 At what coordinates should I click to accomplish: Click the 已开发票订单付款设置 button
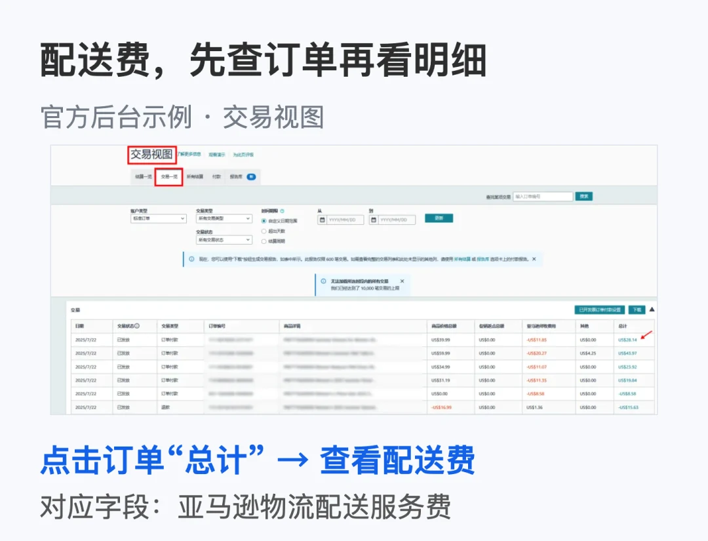point(600,310)
